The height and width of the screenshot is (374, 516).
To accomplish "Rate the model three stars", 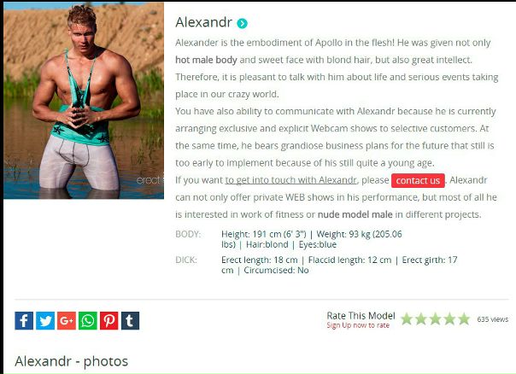I will 436,318.
